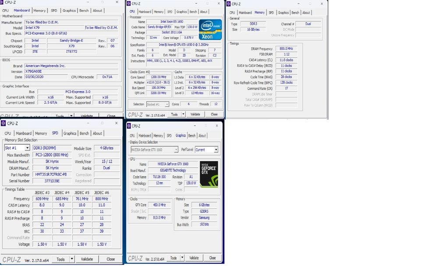
Task: Click the CPU-Z icon in the CPU window title bar
Action: [x=128, y=3]
